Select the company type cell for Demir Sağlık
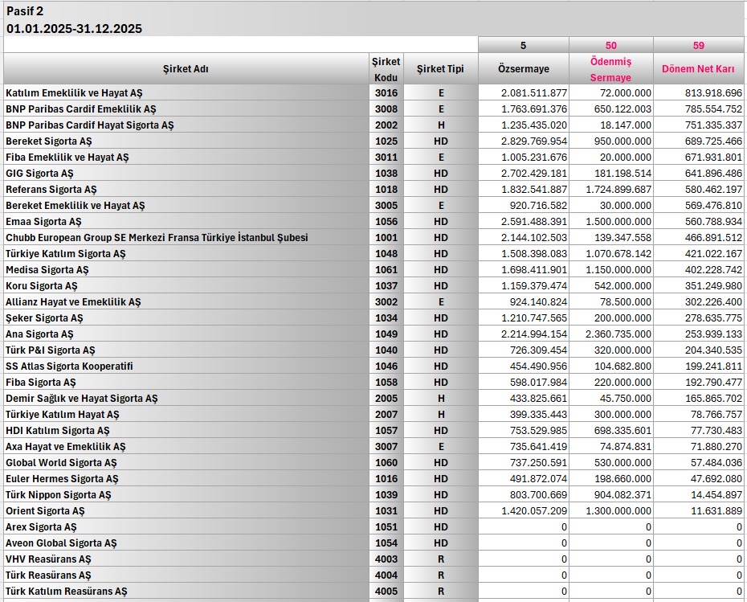 440,399
